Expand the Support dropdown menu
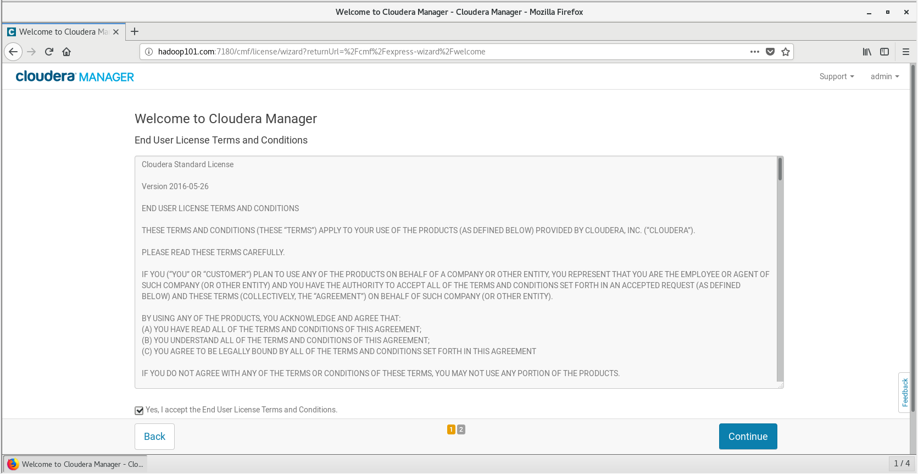This screenshot has width=918, height=474. point(837,76)
